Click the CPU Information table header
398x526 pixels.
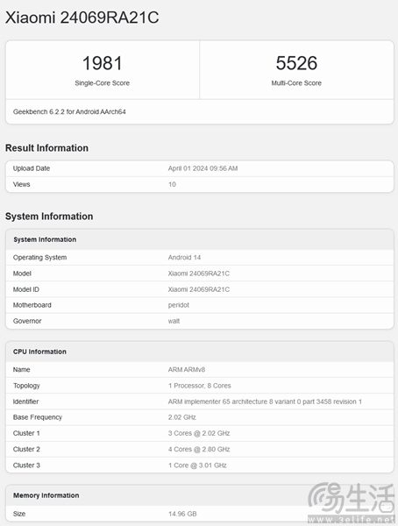pos(39,352)
